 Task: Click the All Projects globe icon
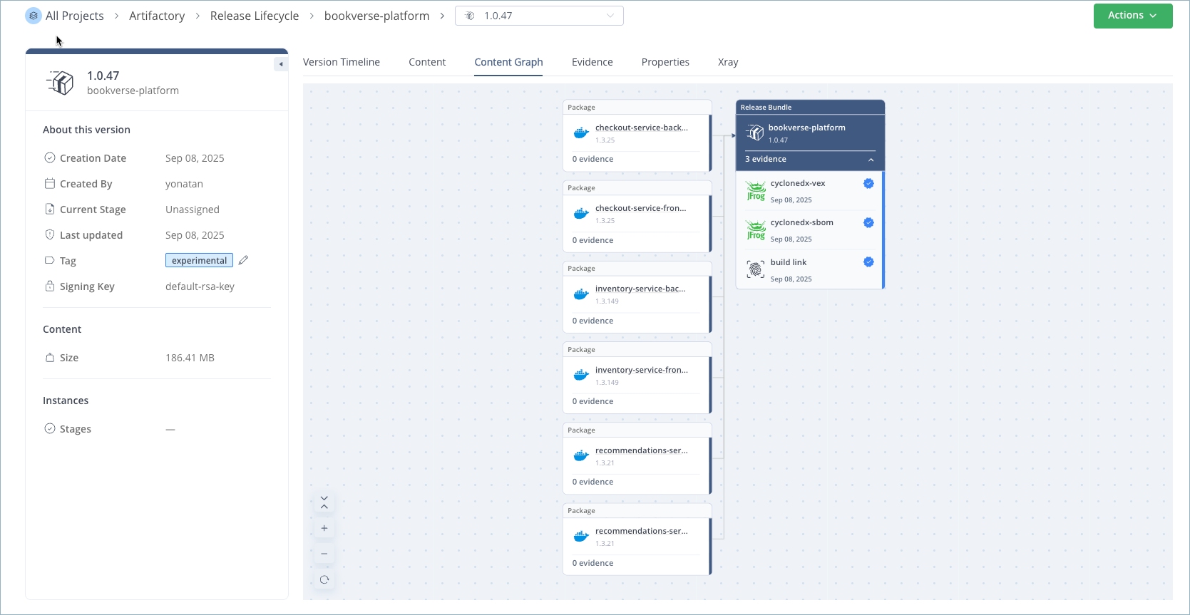click(x=34, y=16)
